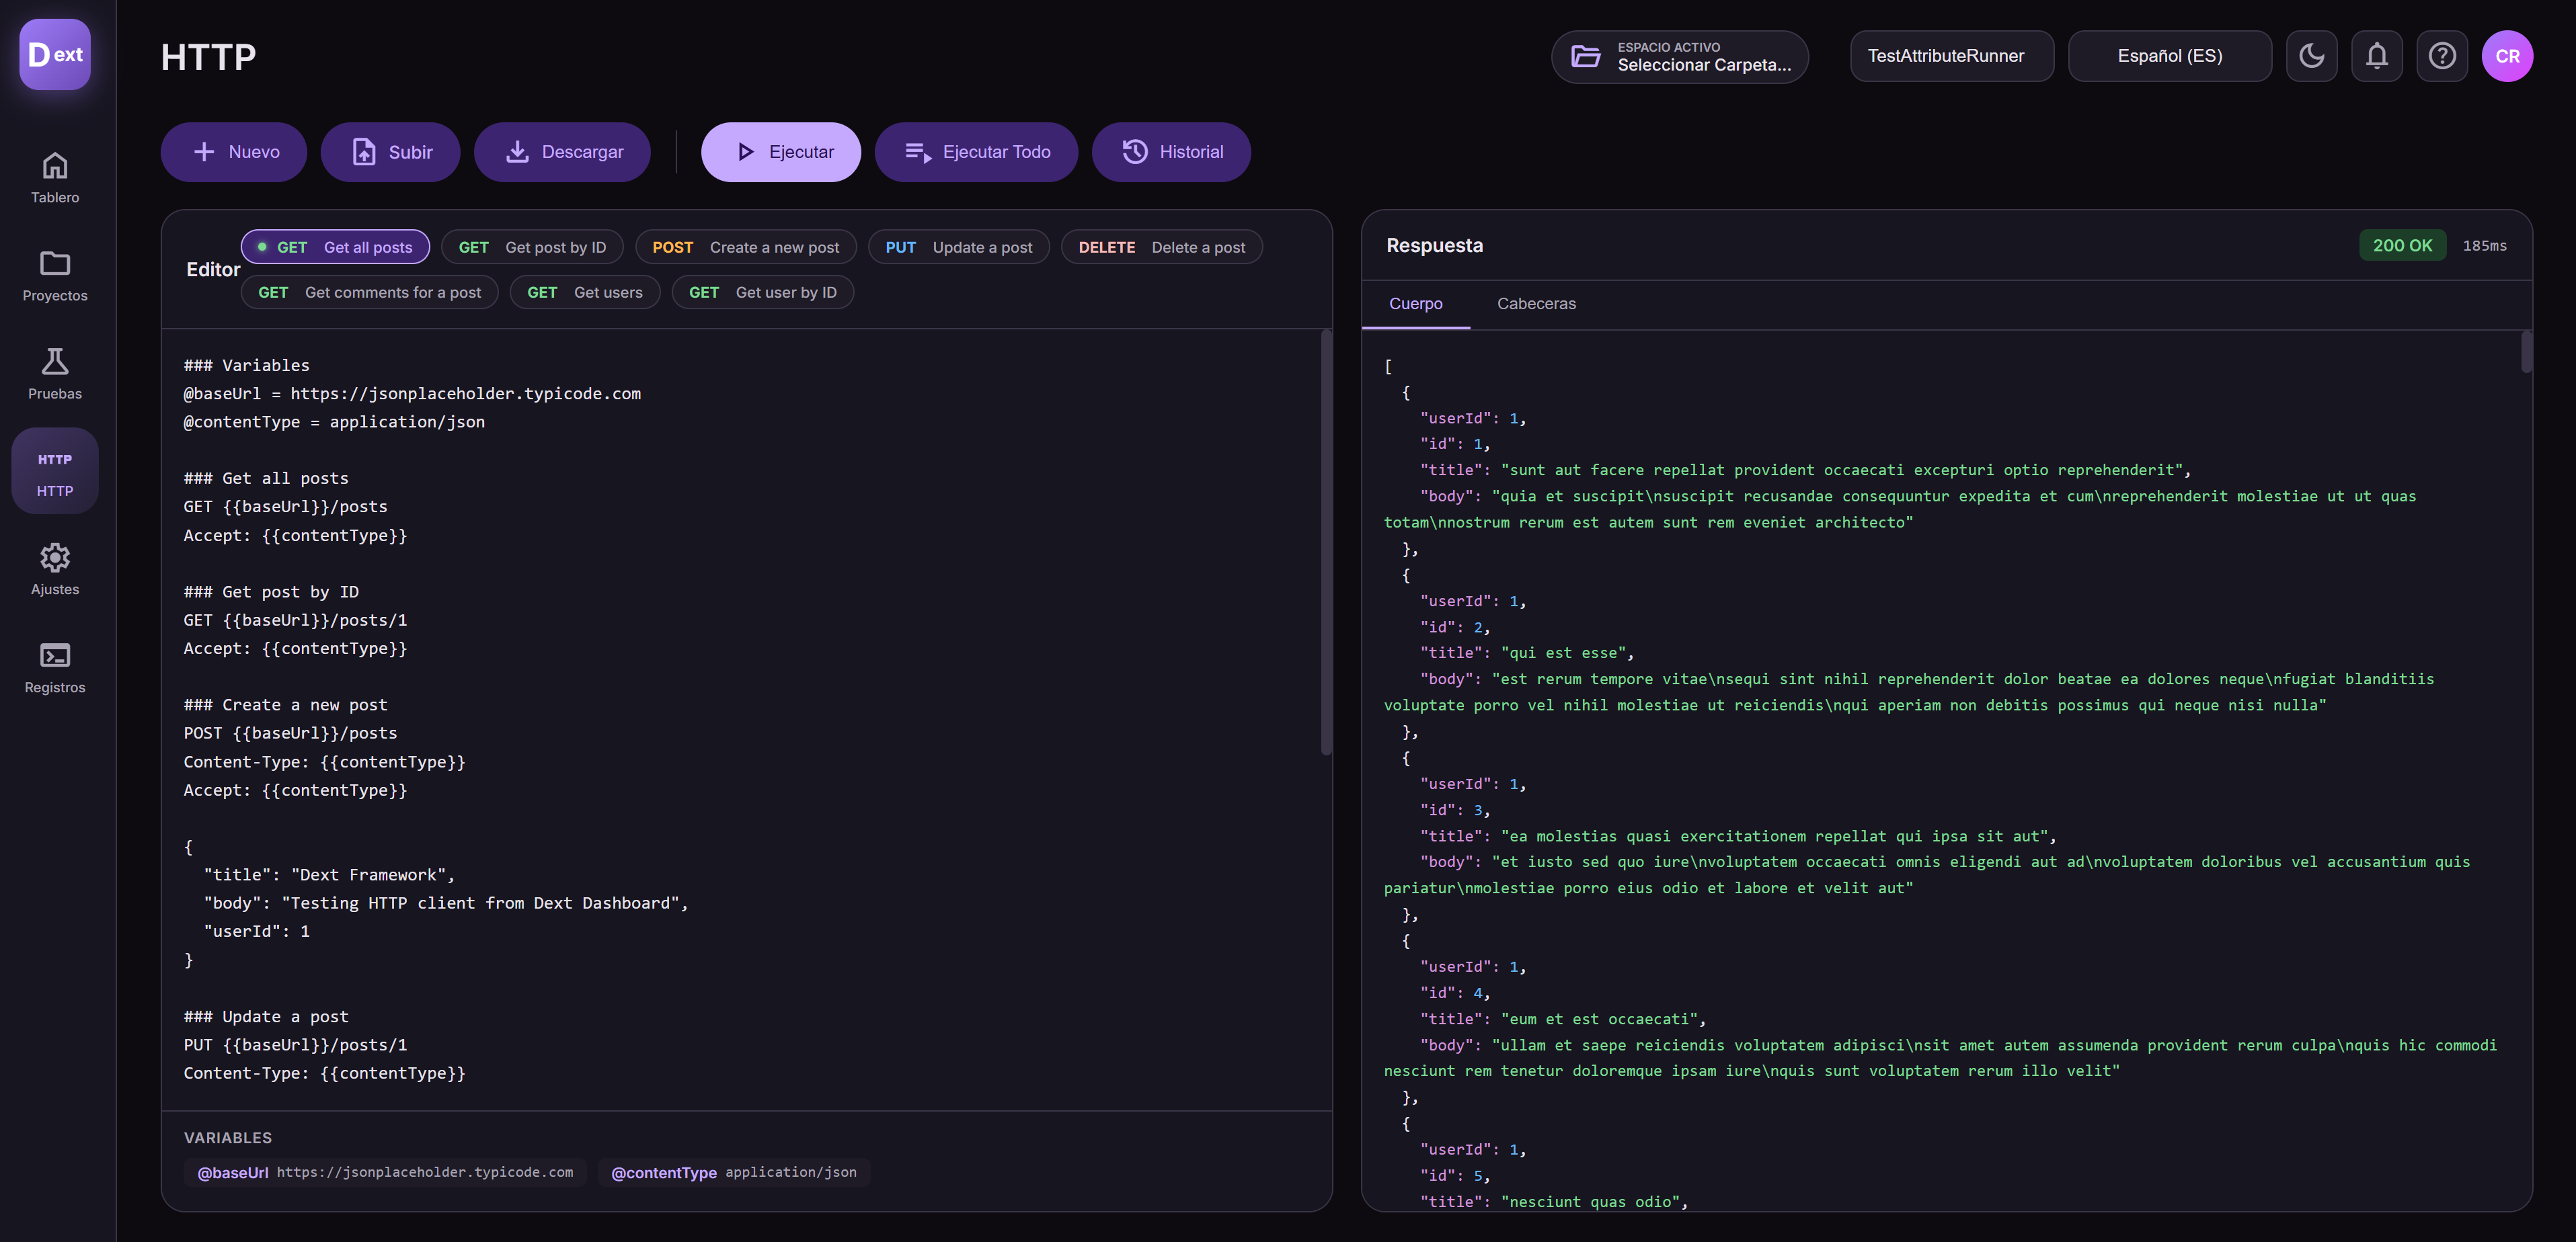
Task: Click the Historial button
Action: [x=1171, y=152]
